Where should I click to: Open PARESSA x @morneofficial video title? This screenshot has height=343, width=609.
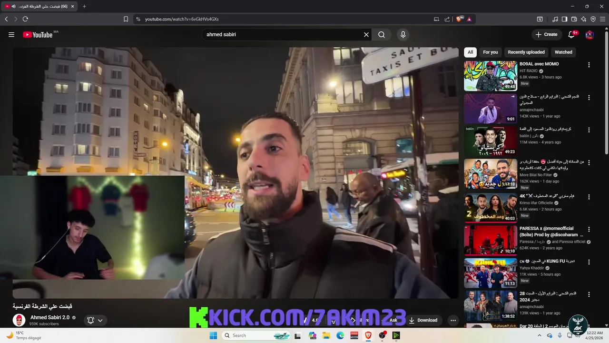click(551, 232)
